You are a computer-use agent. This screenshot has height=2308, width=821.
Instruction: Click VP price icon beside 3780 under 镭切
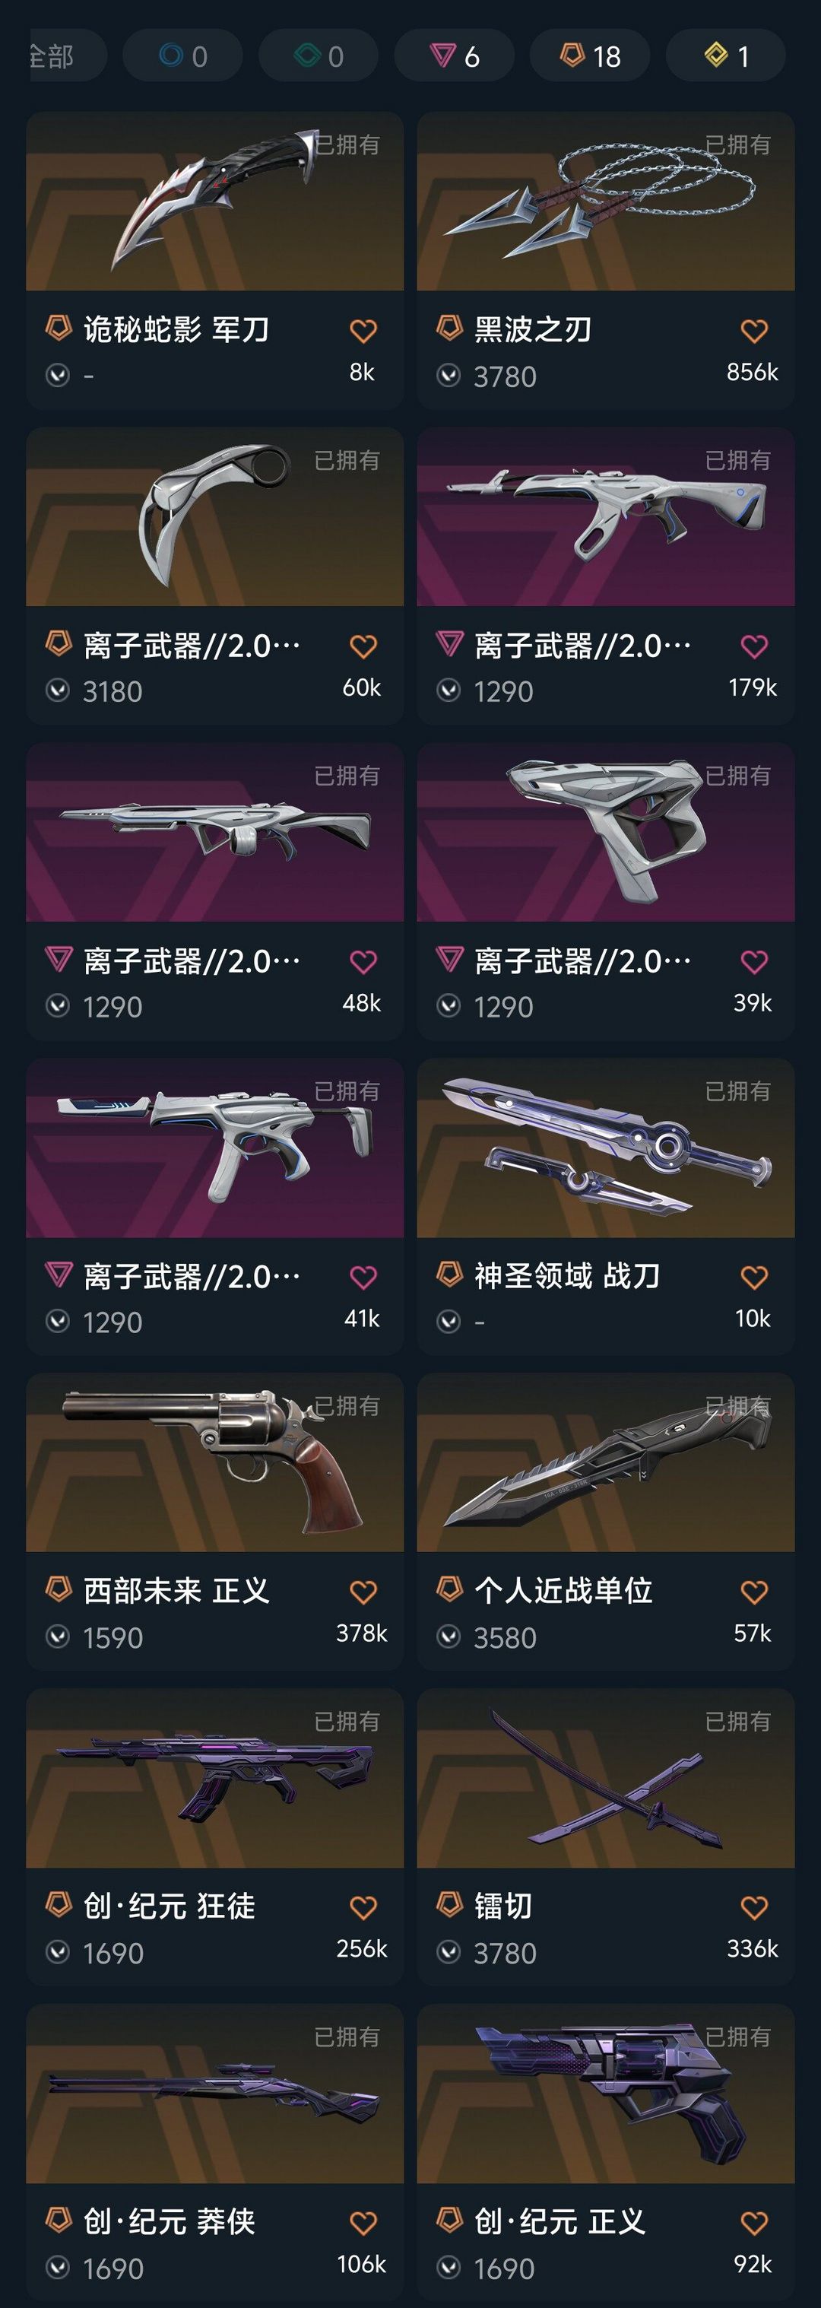click(449, 1953)
